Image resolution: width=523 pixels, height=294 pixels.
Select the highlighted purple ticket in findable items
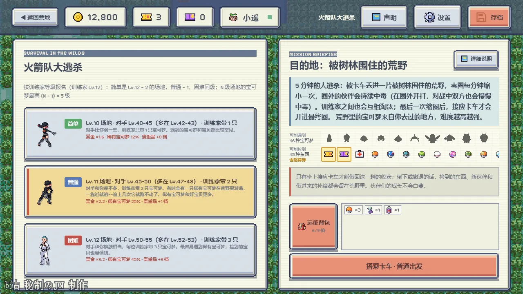(344, 154)
